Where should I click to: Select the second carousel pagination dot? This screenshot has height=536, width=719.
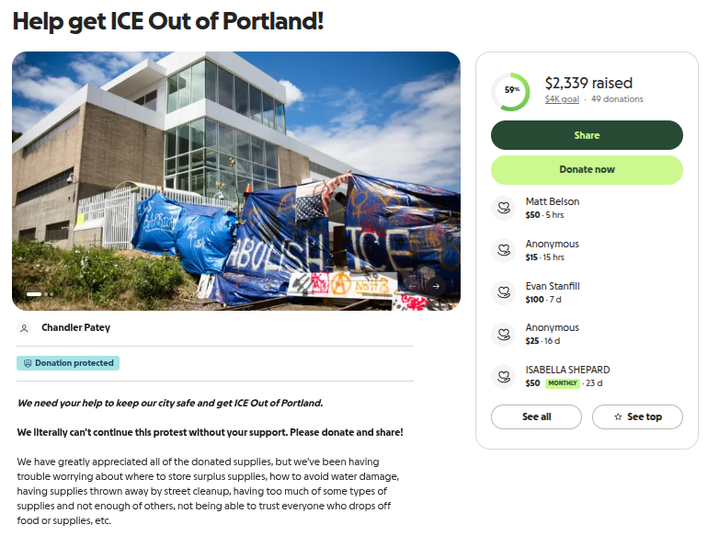pyautogui.click(x=47, y=294)
